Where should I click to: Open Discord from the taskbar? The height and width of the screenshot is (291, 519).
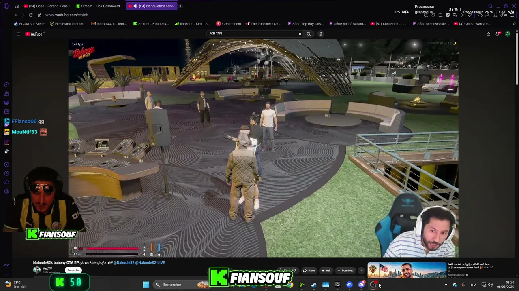tap(361, 285)
